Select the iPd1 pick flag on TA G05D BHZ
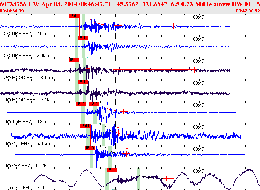 112,170
